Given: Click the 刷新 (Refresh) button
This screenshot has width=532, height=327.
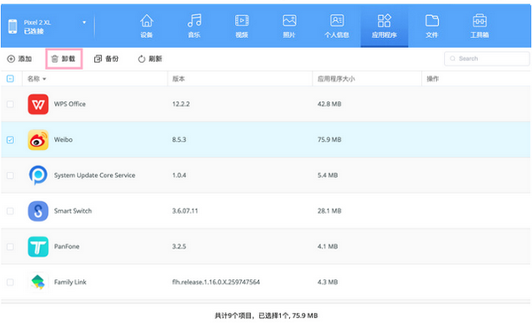Looking at the screenshot, I should point(150,58).
